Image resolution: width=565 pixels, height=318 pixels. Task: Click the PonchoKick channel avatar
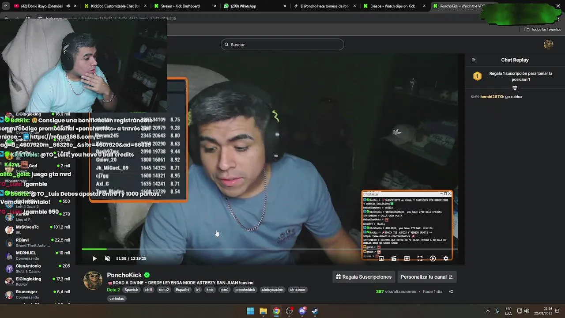[93, 281]
